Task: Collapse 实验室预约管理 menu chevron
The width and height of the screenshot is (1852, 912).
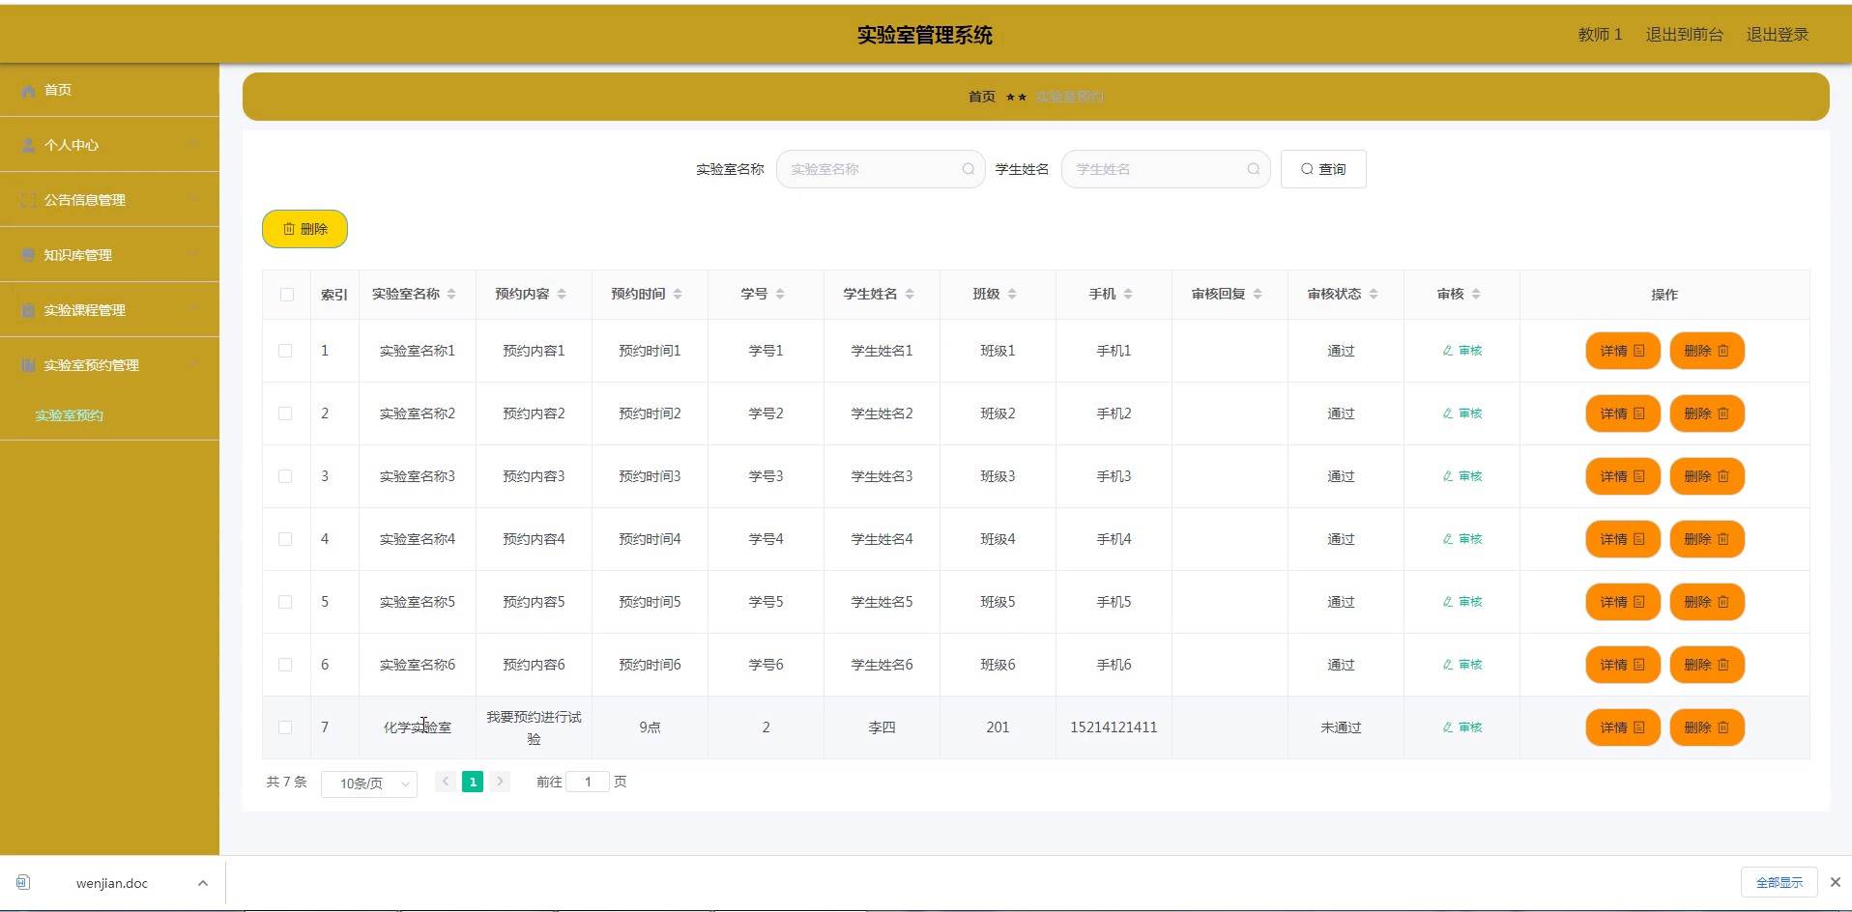Action: click(x=194, y=365)
